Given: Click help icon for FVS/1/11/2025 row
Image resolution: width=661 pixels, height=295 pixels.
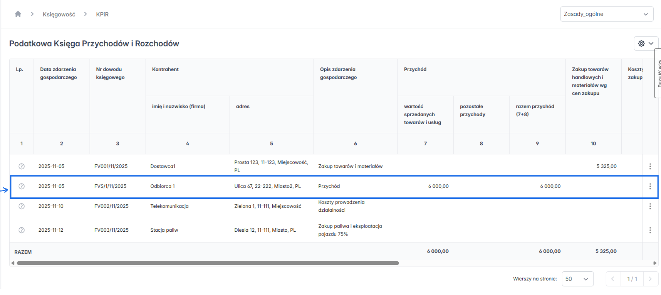Looking at the screenshot, I should click(21, 186).
